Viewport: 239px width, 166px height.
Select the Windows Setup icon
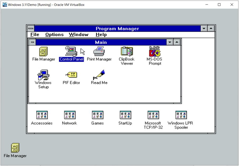(43, 75)
